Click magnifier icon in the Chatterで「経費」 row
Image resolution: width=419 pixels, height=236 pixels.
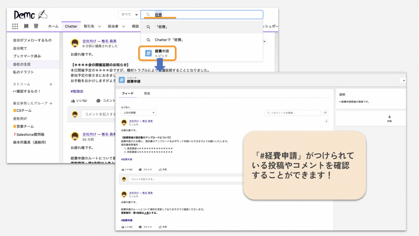(148, 40)
